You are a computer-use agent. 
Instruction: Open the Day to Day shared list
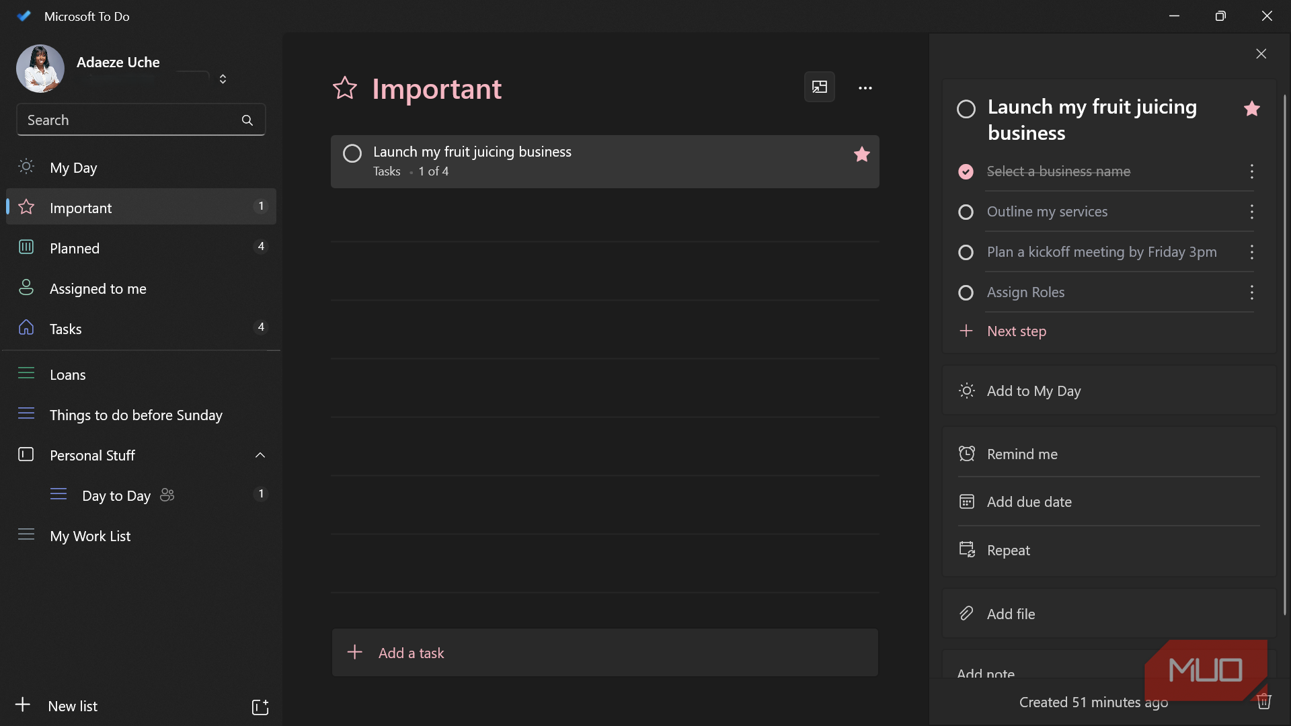(141, 495)
